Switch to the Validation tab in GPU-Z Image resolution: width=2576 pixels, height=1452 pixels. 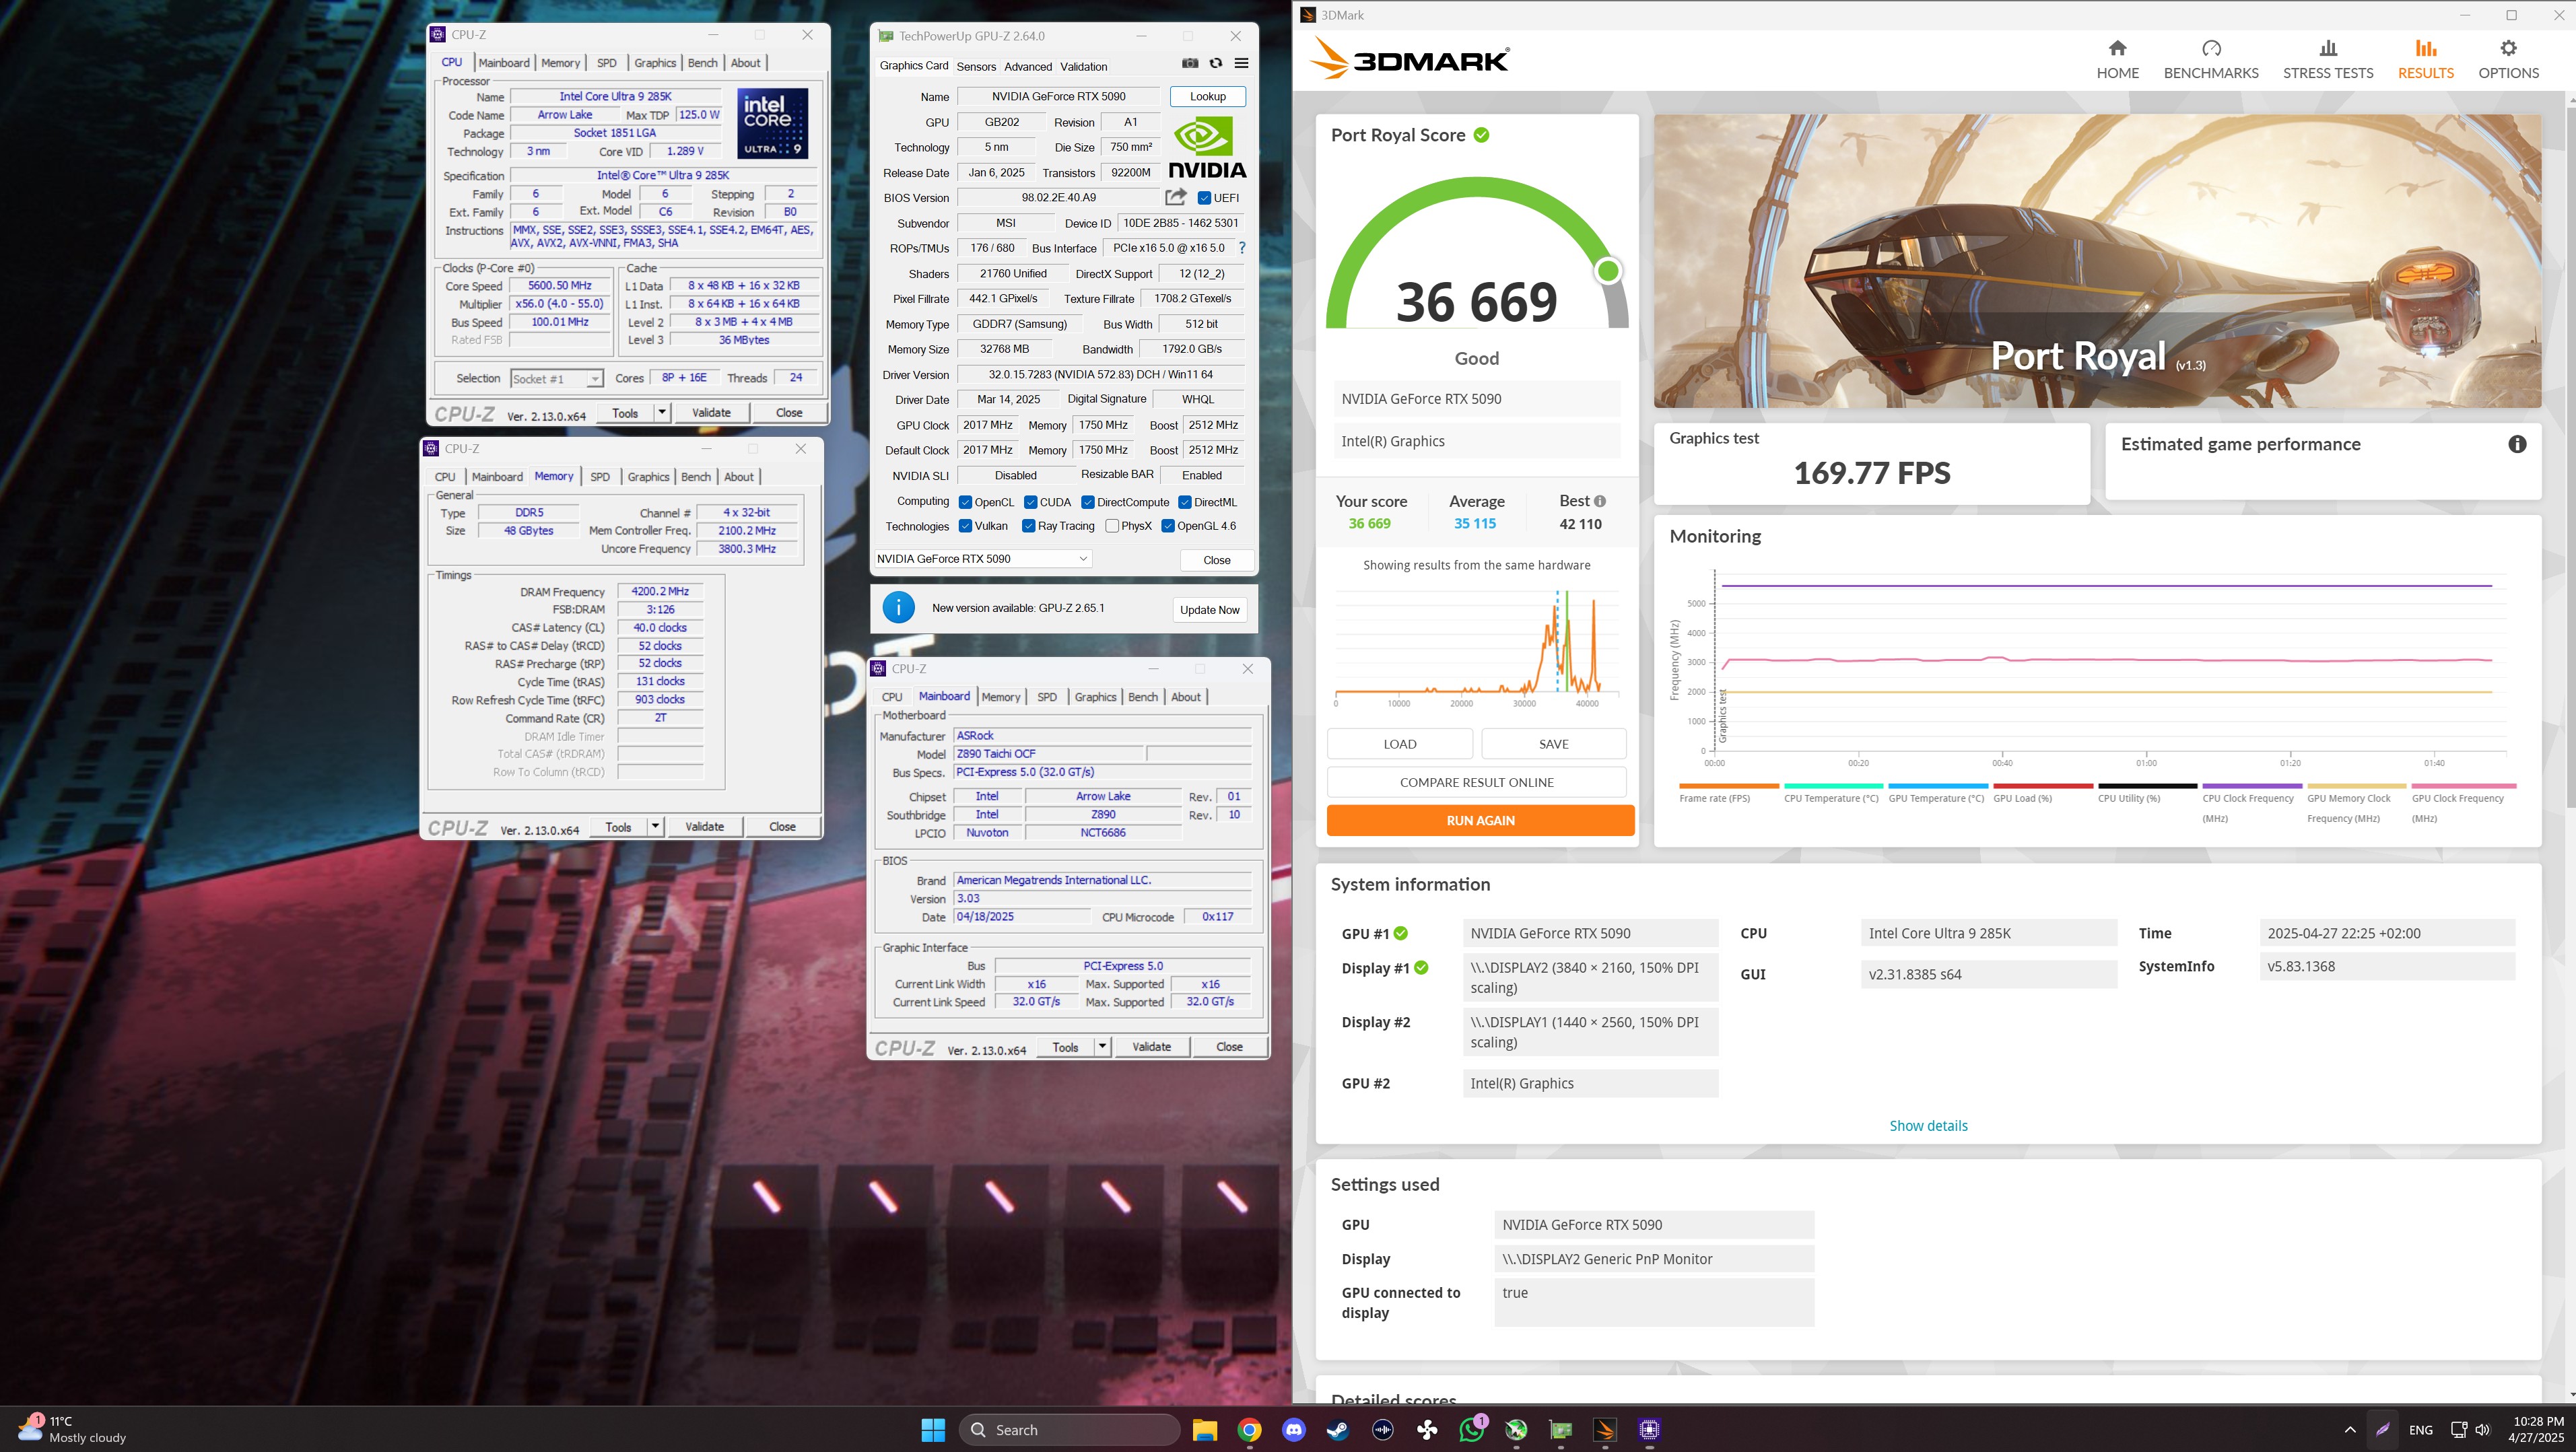1084,67
